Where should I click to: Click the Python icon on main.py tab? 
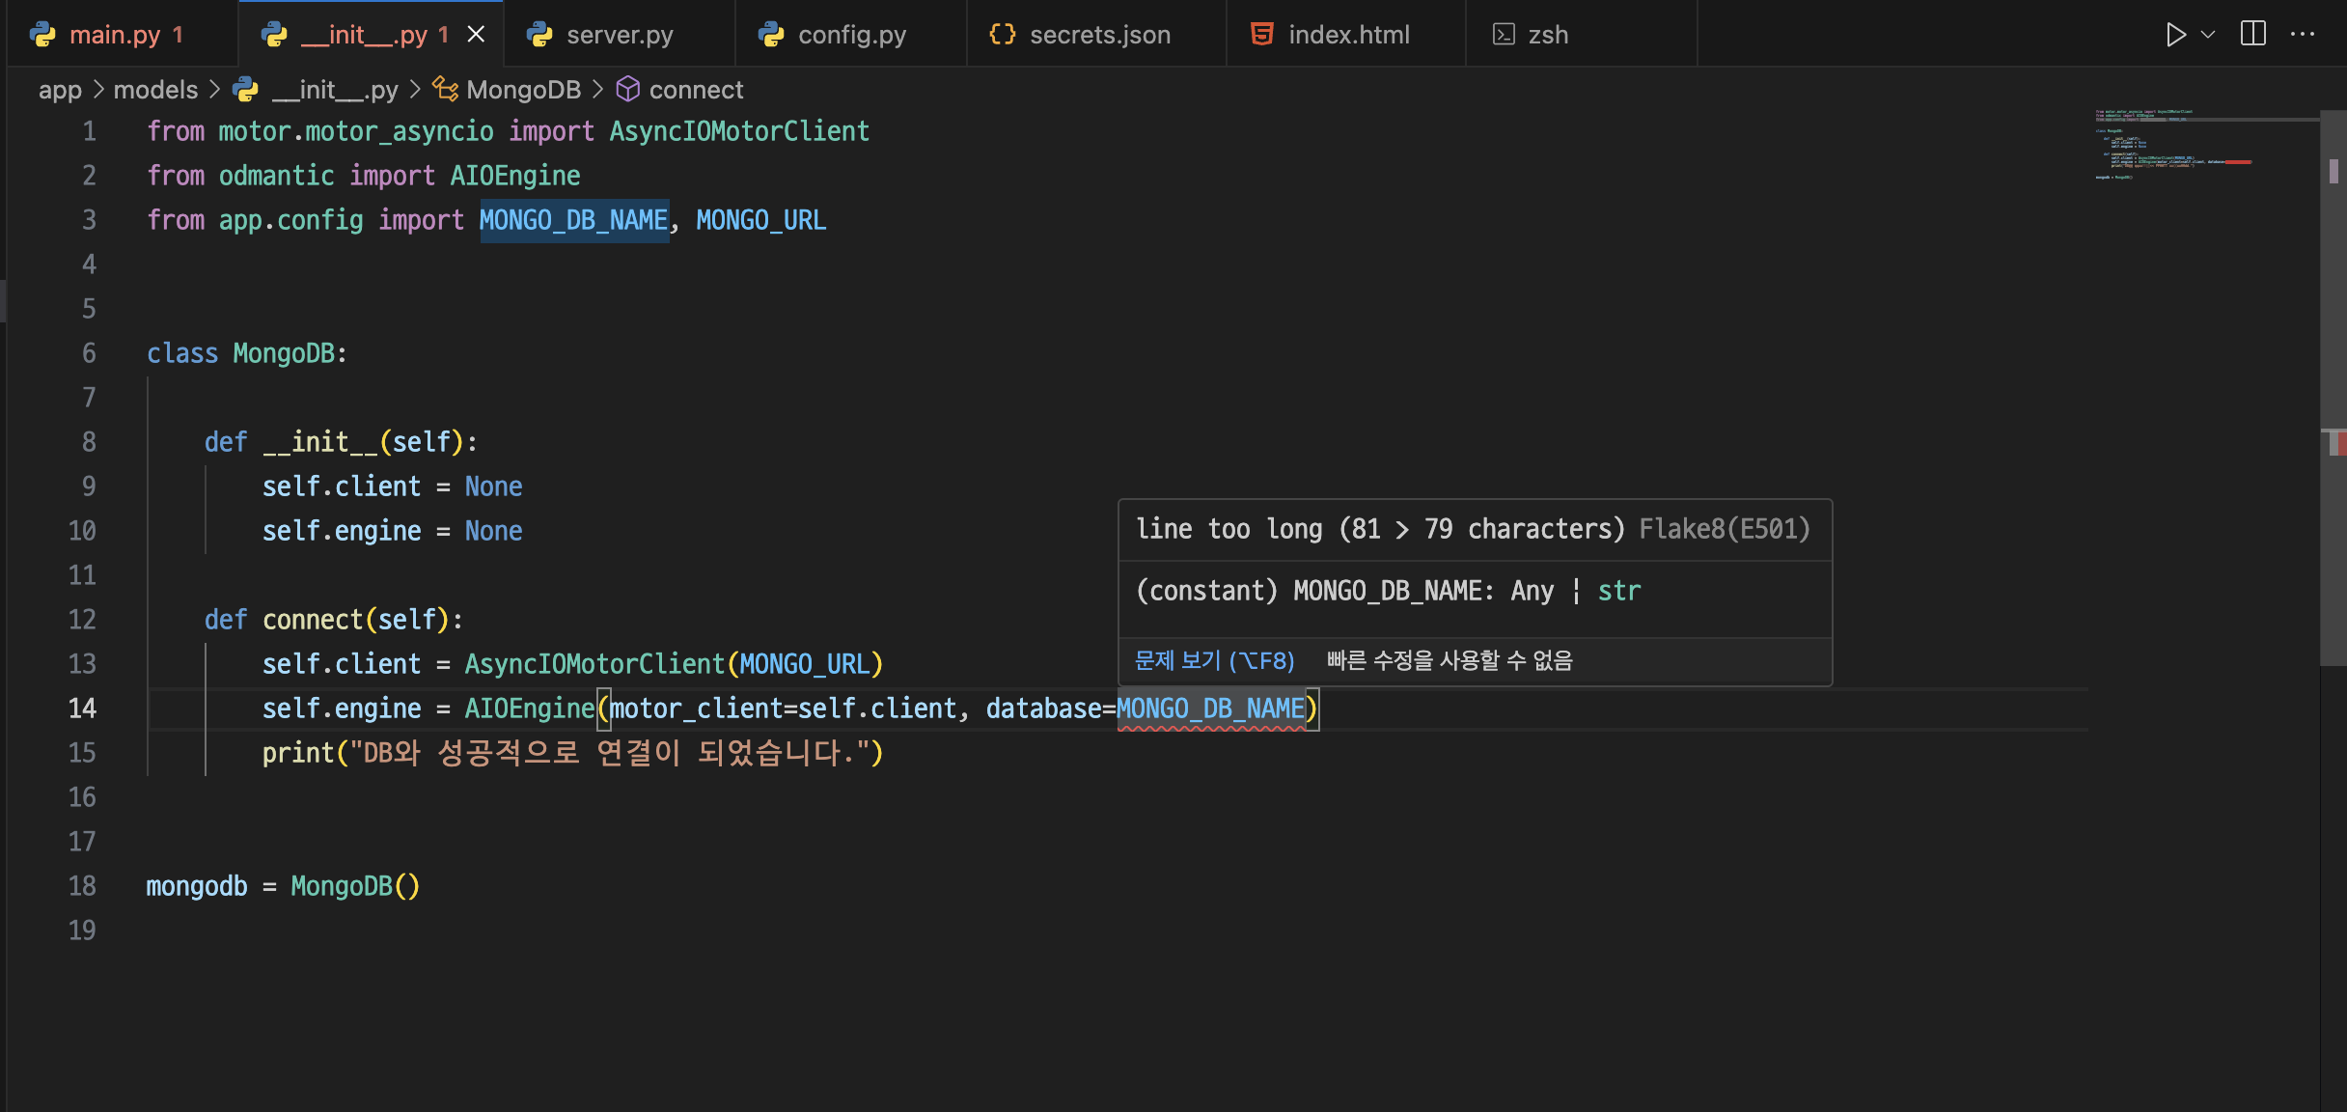pyautogui.click(x=42, y=35)
